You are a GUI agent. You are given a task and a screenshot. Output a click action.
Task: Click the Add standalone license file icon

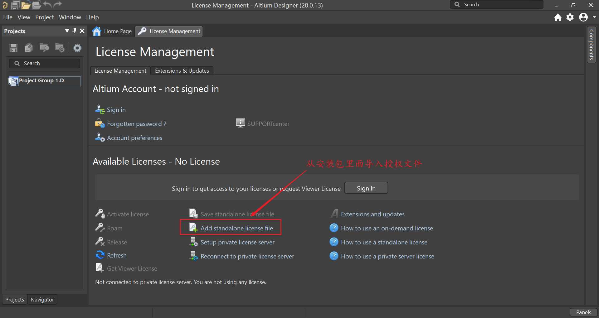[x=193, y=228]
